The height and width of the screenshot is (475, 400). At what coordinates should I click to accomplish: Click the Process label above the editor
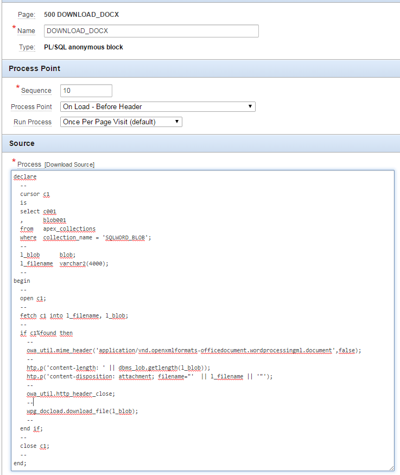pyautogui.click(x=29, y=164)
